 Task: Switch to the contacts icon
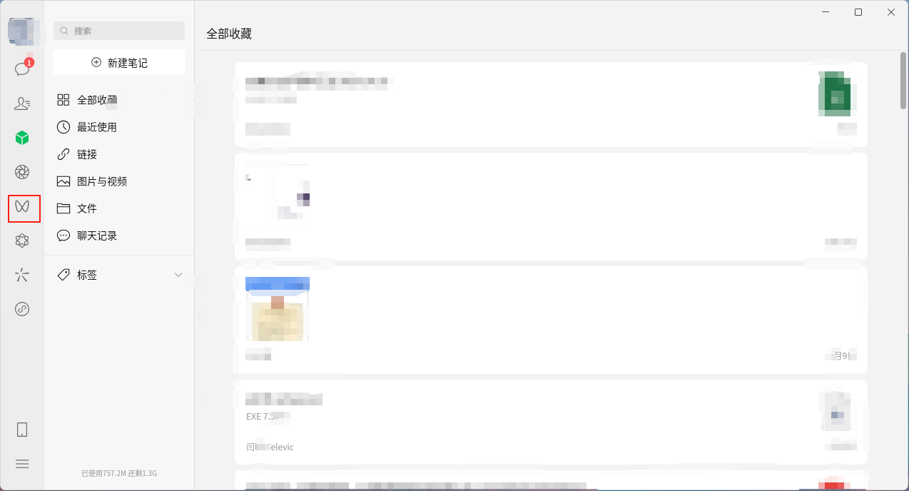[22, 103]
